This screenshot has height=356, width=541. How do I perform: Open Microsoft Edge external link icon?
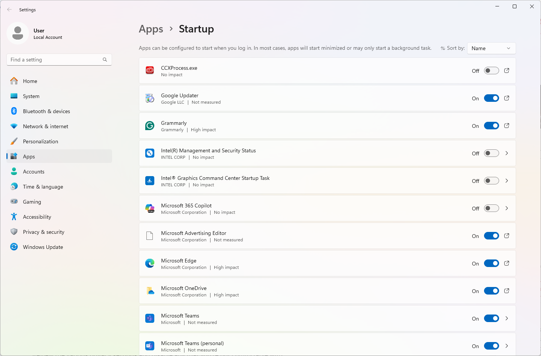coord(507,263)
